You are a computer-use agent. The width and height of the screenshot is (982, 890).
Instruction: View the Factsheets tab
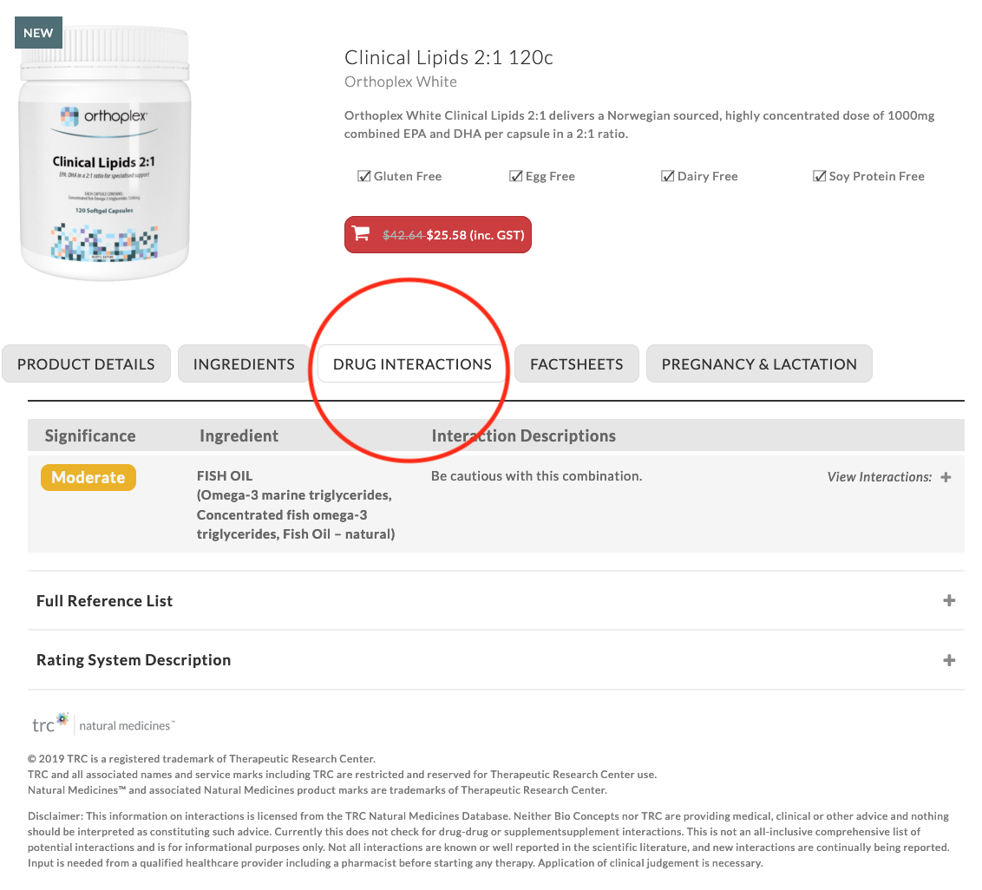coord(576,363)
